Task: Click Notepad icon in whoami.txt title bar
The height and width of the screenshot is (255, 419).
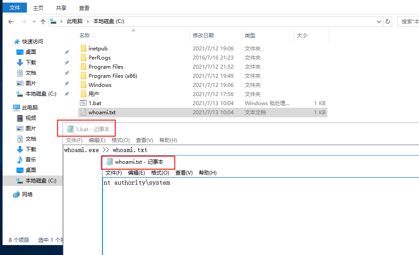Action: click(x=109, y=162)
